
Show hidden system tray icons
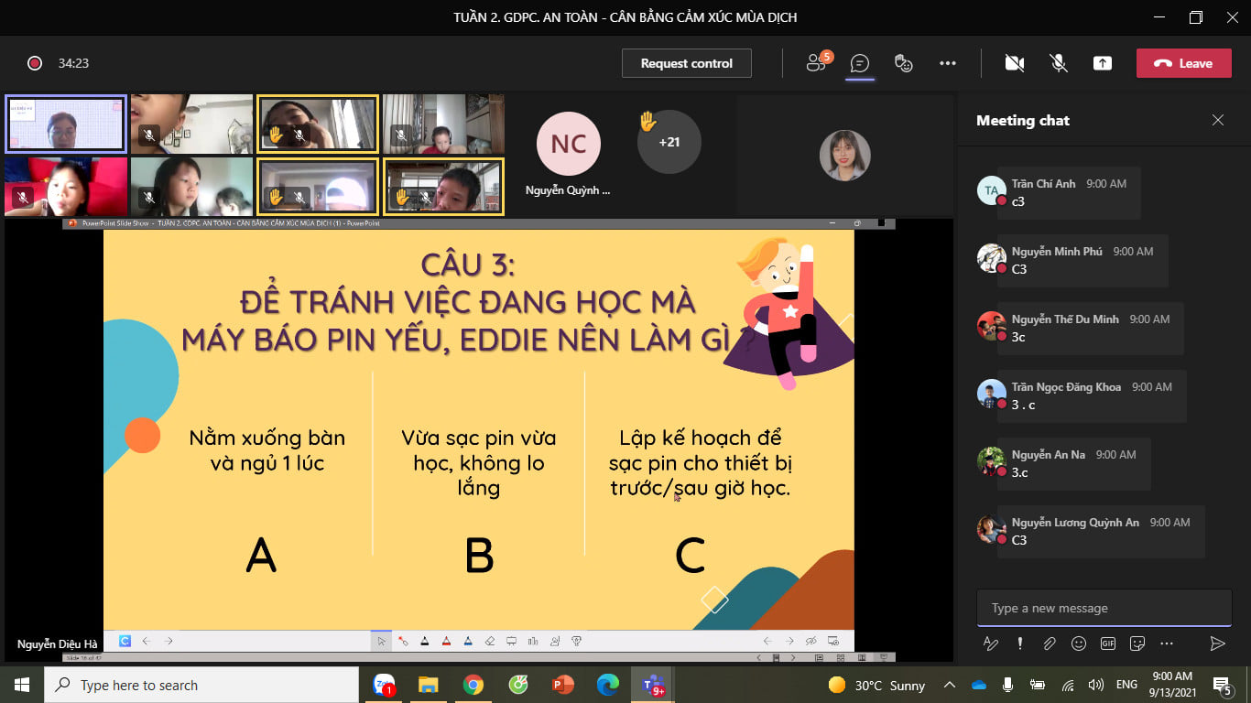point(949,685)
